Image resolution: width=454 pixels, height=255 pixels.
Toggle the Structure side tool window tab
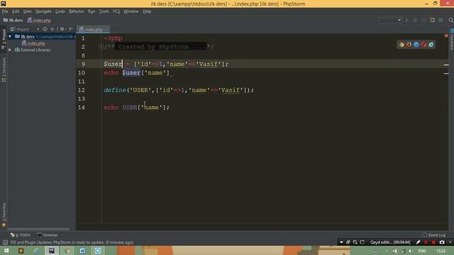pos(4,70)
